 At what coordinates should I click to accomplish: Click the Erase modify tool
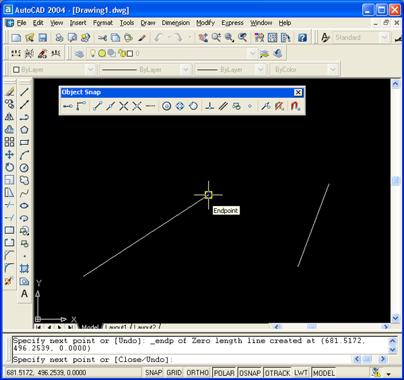coord(9,92)
